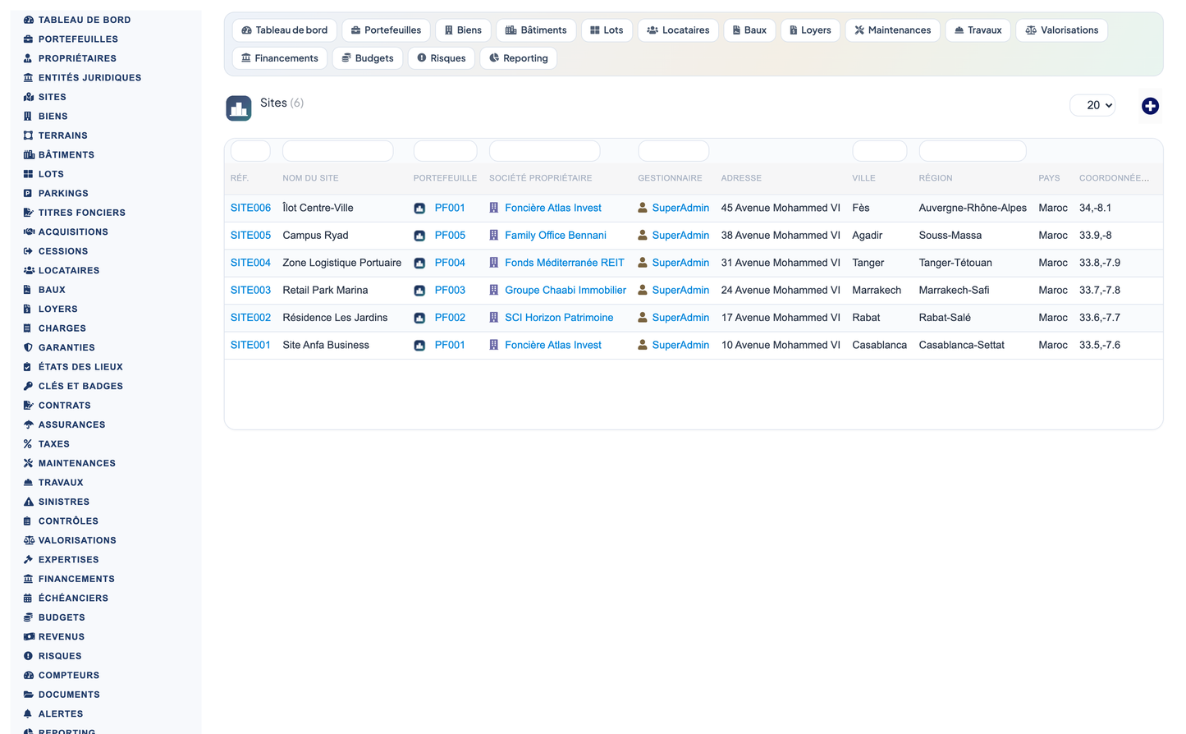Click the Réf. filter field
The image size is (1186, 734).
point(250,151)
